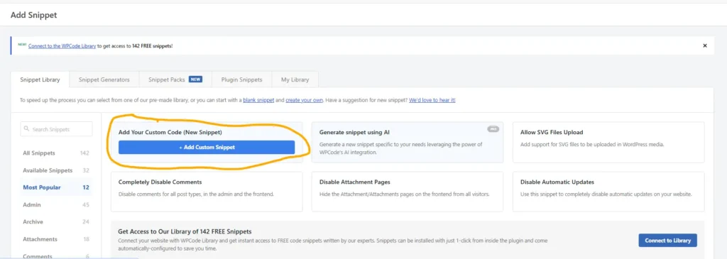This screenshot has height=259, width=727.
Task: Open the Snippet Packs tab
Action: pos(175,79)
